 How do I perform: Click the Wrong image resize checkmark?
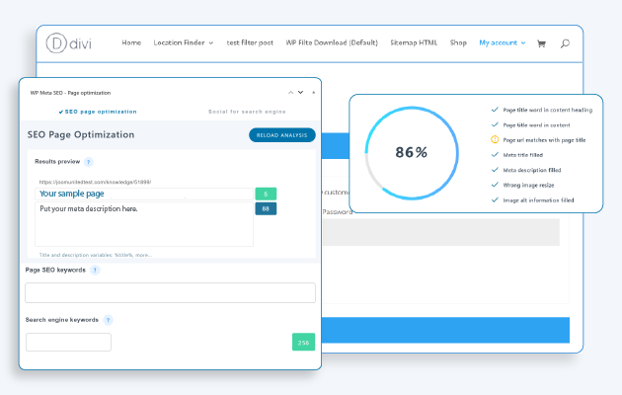tap(494, 185)
